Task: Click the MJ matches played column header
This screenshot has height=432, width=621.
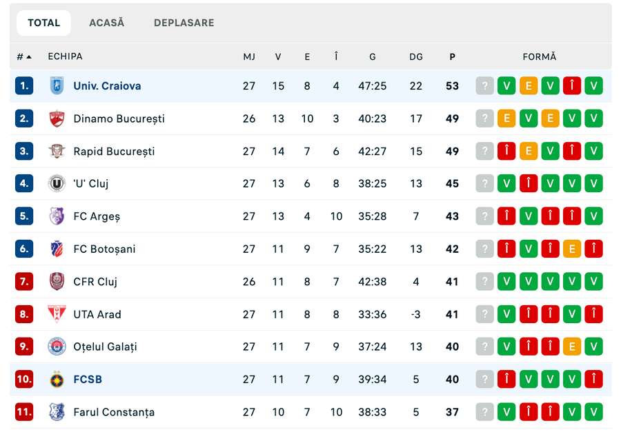Action: (x=249, y=56)
